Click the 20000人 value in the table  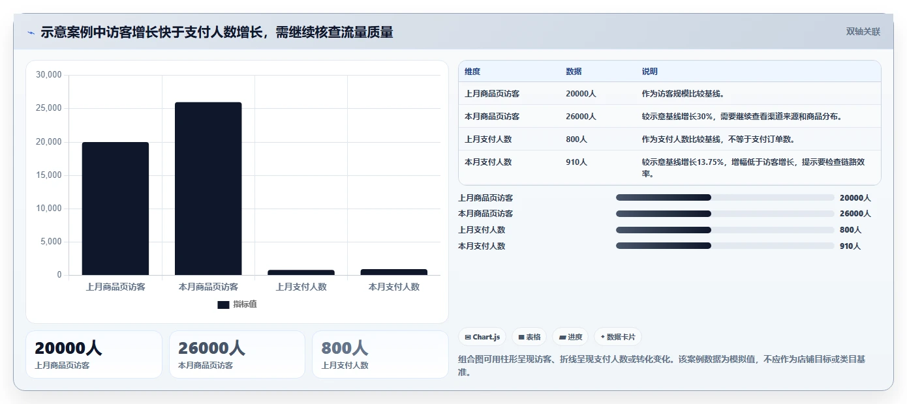(581, 94)
